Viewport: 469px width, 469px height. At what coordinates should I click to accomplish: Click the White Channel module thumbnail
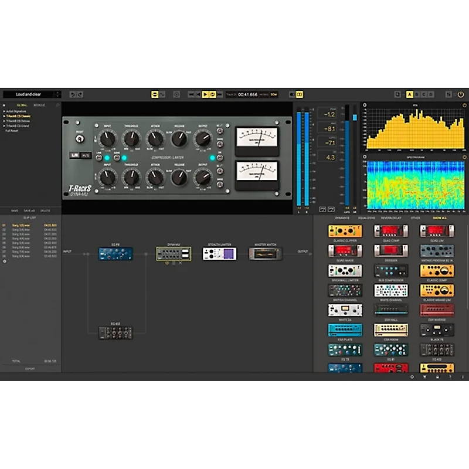[390, 290]
